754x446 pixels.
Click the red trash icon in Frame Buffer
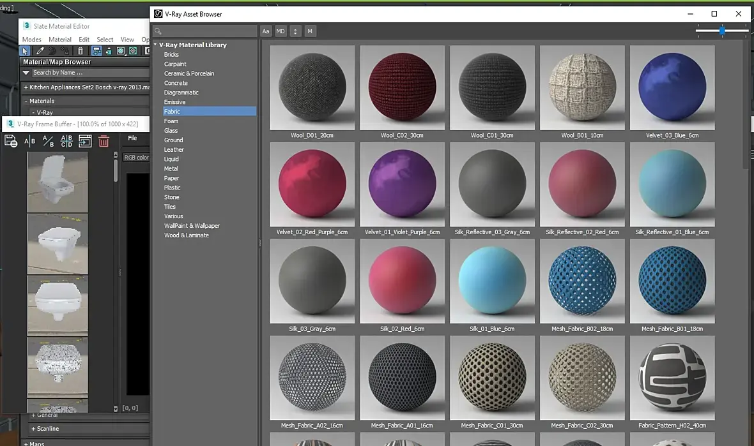104,141
